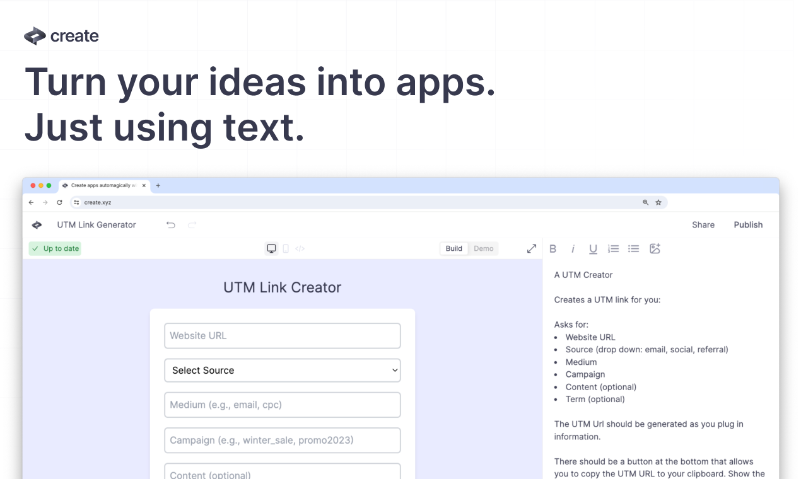Apply italic formatting
801x479 pixels.
[x=573, y=248]
